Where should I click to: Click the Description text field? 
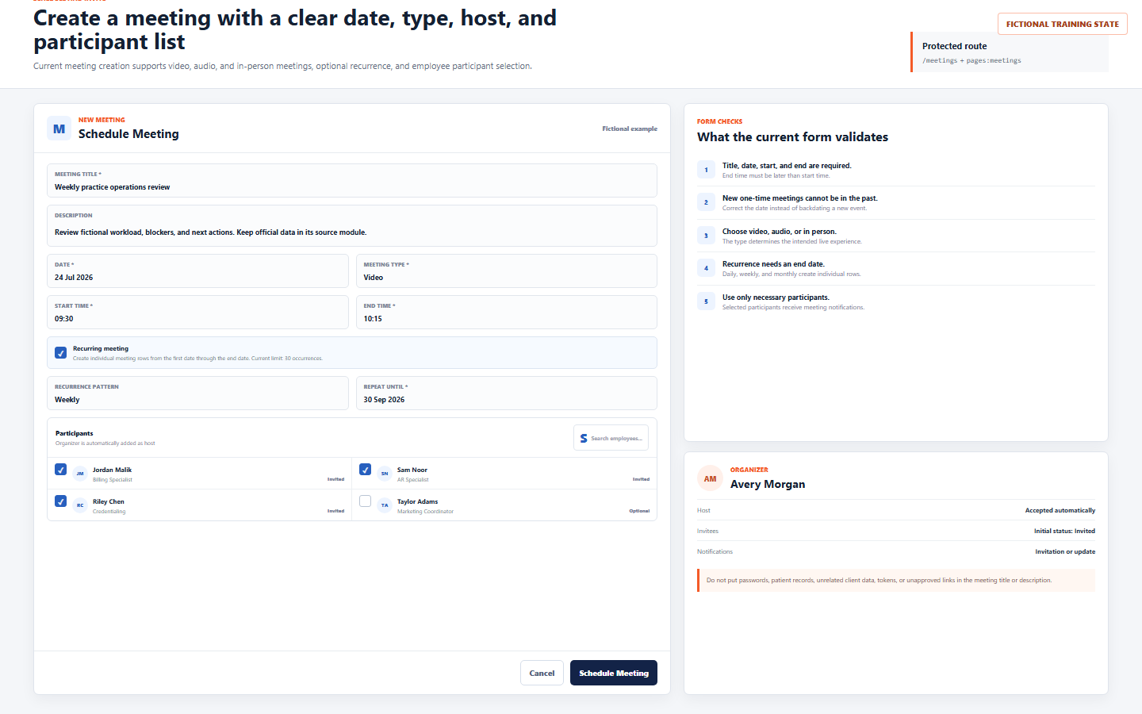(x=352, y=226)
